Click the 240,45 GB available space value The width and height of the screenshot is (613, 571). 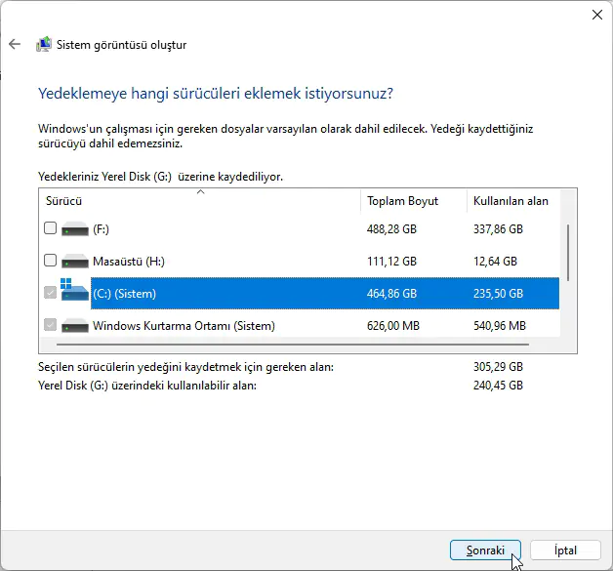(498, 386)
